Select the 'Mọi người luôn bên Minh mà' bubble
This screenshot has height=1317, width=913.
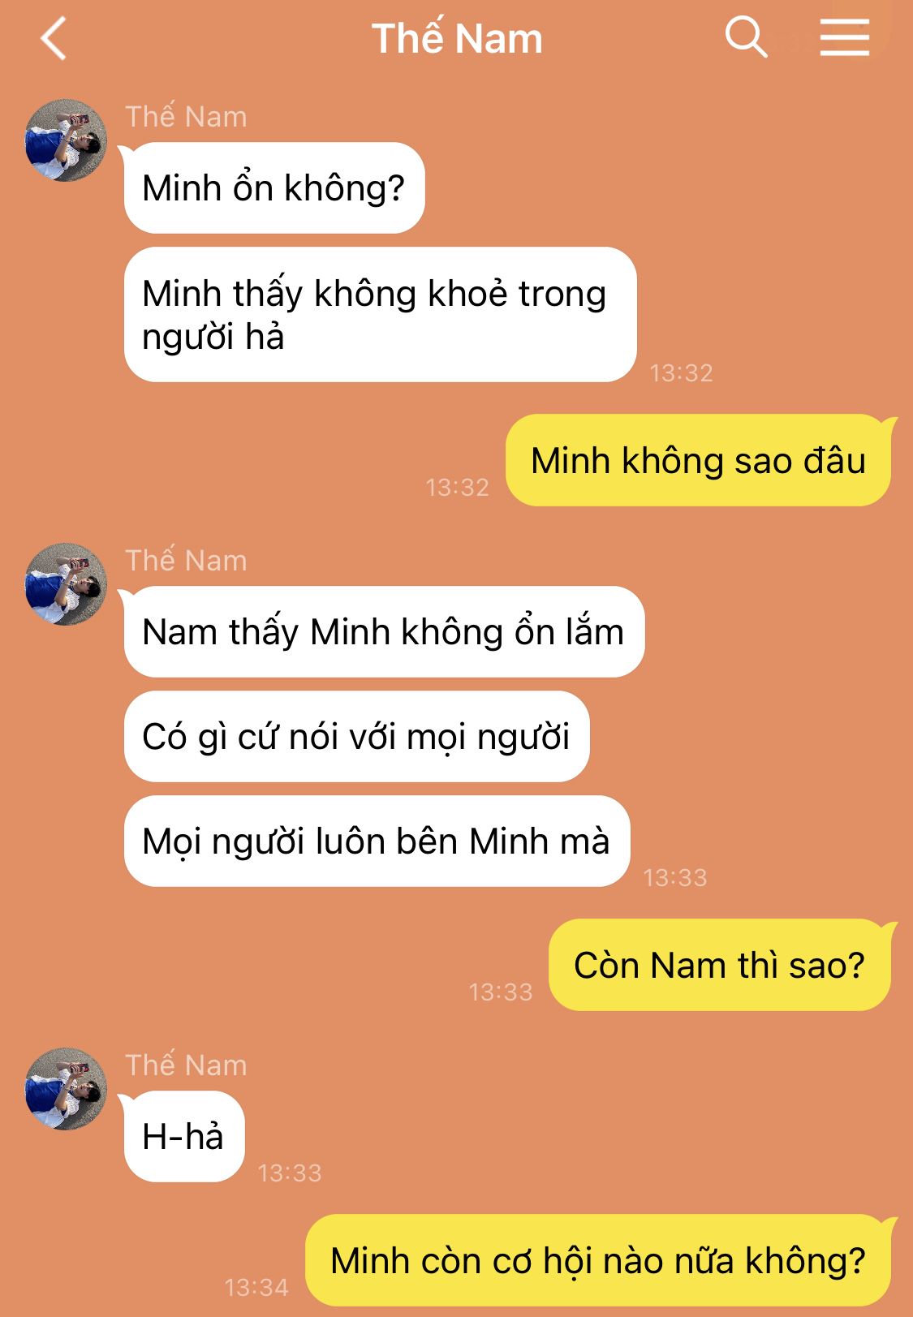click(x=377, y=841)
